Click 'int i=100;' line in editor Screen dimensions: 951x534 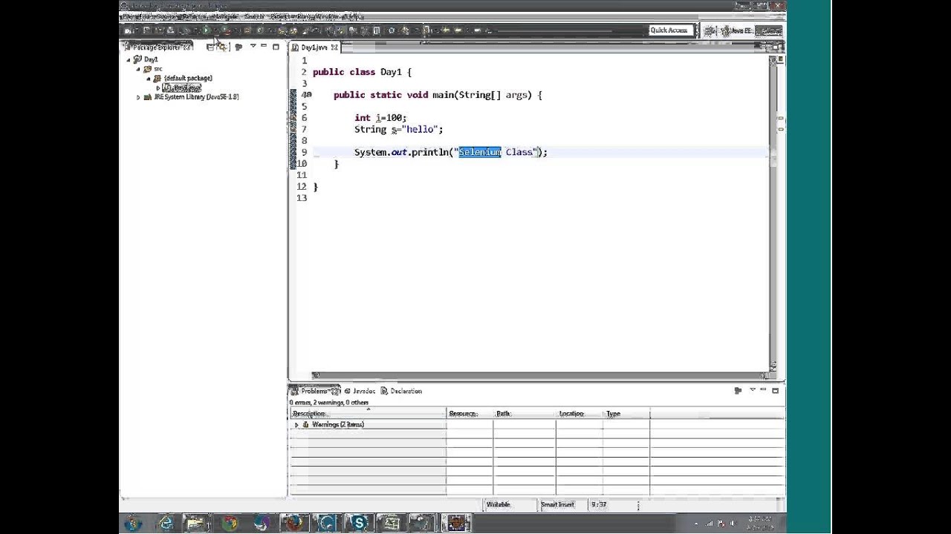click(x=380, y=118)
